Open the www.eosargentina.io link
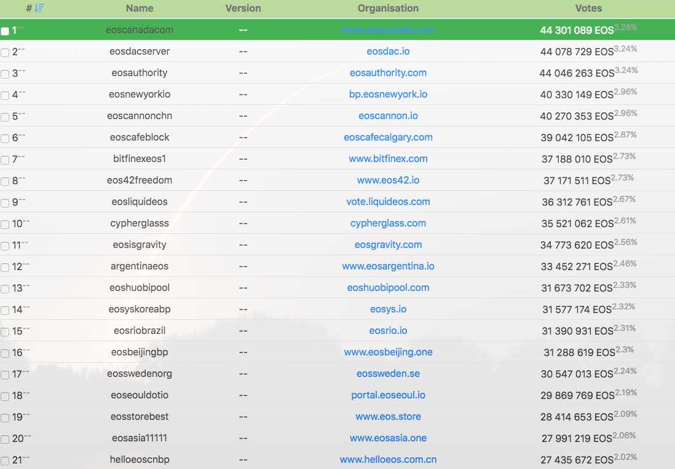The width and height of the screenshot is (675, 469). coord(388,266)
